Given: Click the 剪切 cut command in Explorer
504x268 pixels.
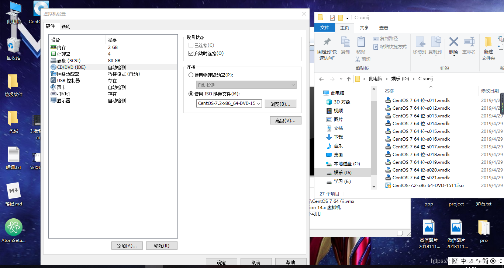Looking at the screenshot, I should point(363,59).
